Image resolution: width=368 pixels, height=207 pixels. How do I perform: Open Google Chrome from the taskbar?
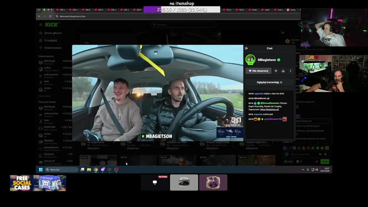pyautogui.click(x=96, y=170)
